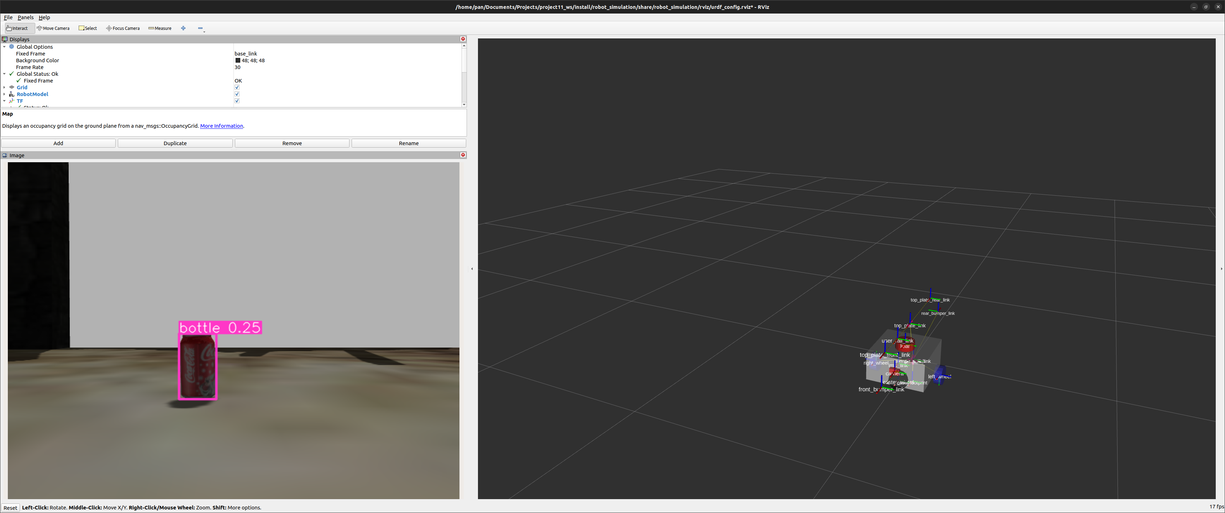Click the Global Status green checkmark
Image resolution: width=1225 pixels, height=513 pixels.
pyautogui.click(x=11, y=74)
